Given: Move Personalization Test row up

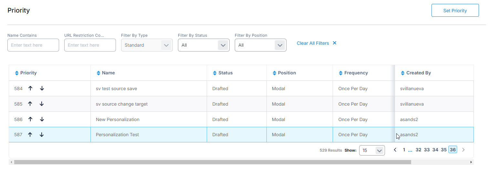Looking at the screenshot, I should [30, 135].
